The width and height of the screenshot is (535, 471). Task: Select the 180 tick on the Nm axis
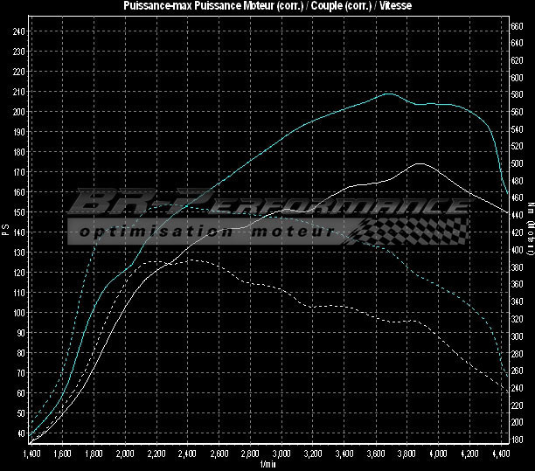pyautogui.click(x=517, y=439)
